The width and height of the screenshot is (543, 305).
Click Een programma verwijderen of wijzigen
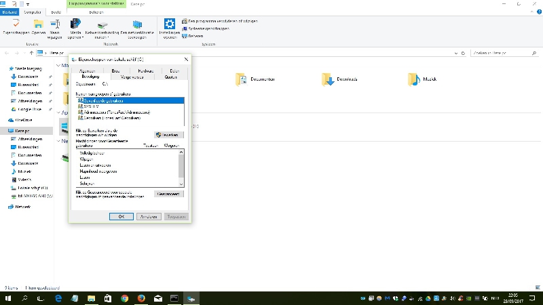[220, 21]
